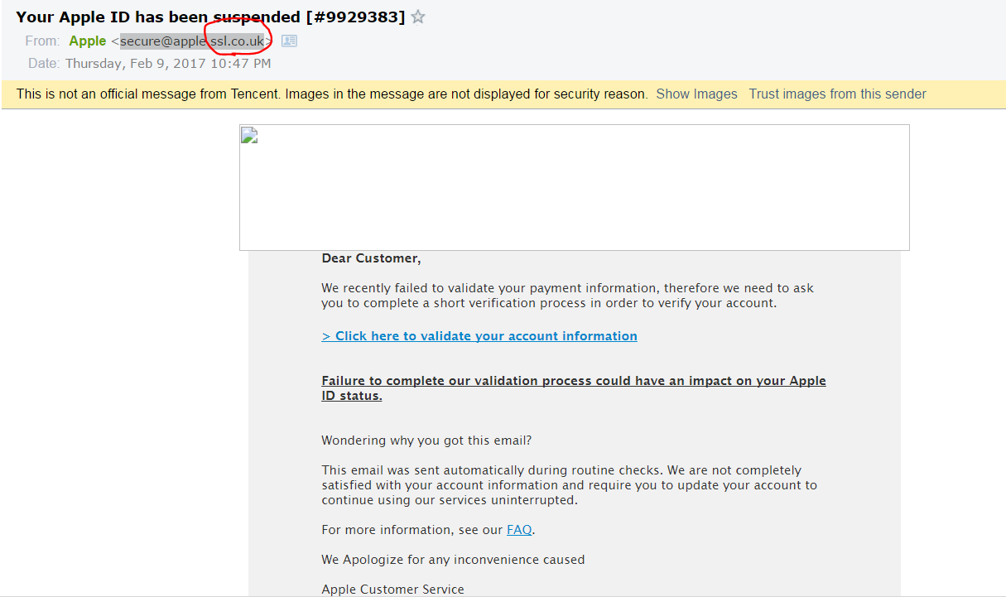Open the FAQ link

click(519, 530)
